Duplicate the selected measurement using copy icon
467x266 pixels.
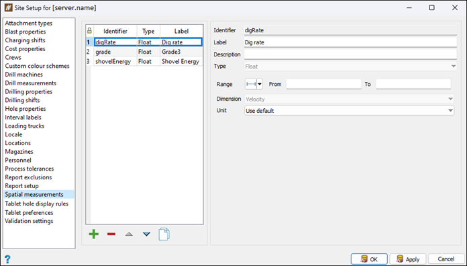coord(164,234)
